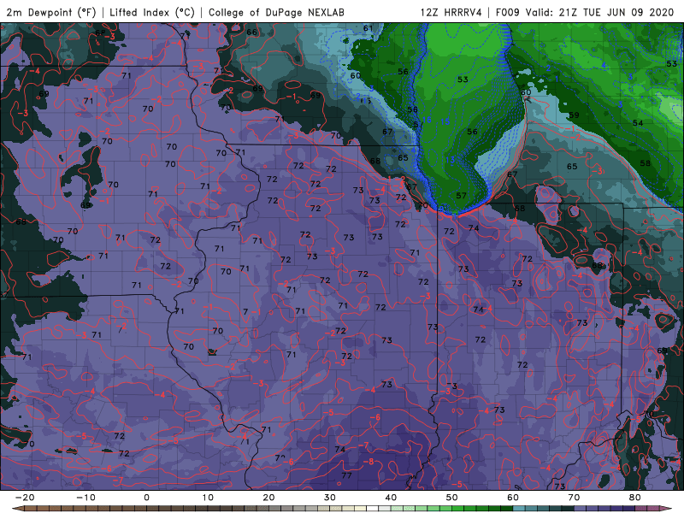Click the blue '16' contour label
The width and height of the screenshot is (684, 513).
426,120
